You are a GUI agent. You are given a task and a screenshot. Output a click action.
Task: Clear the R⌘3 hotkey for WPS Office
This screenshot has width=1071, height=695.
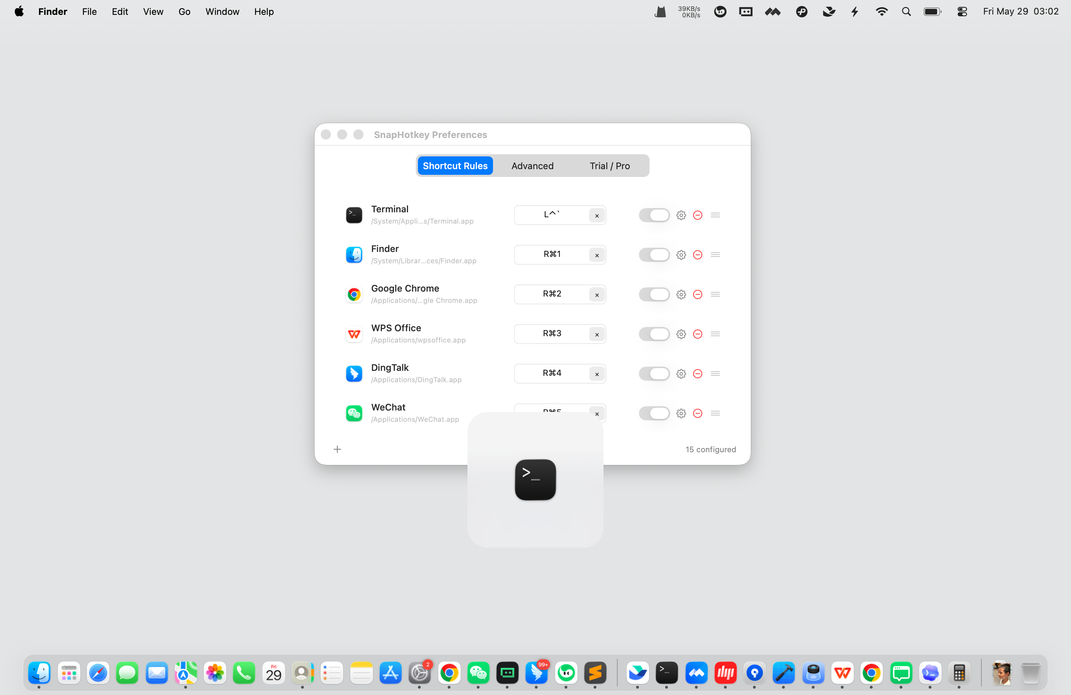(597, 334)
